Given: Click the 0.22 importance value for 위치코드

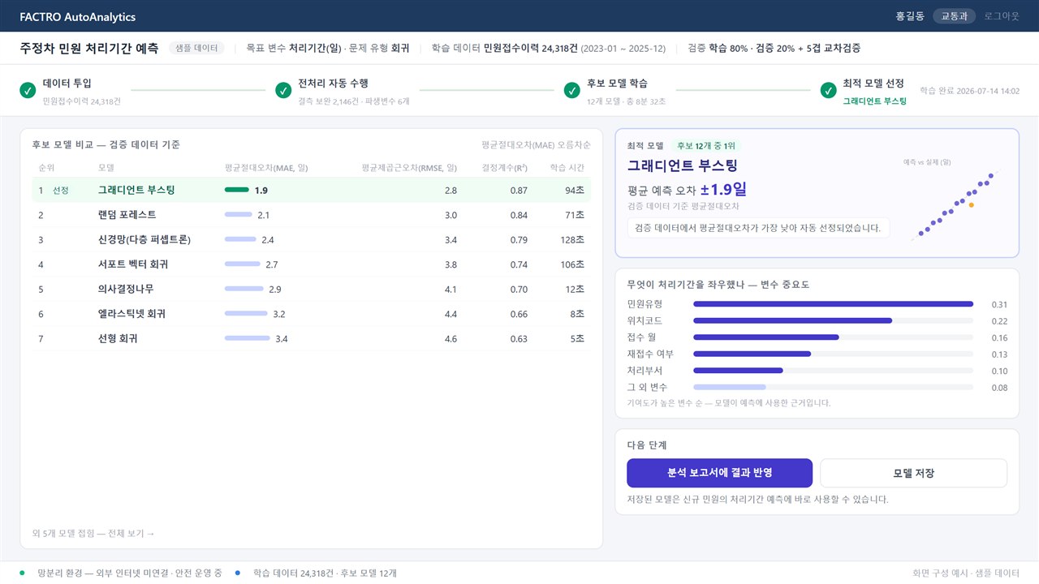Looking at the screenshot, I should point(999,321).
